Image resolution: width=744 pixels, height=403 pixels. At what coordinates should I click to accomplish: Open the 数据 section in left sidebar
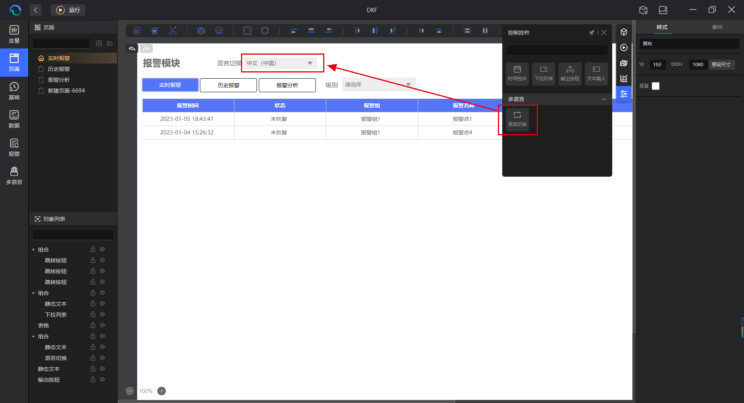pyautogui.click(x=14, y=119)
